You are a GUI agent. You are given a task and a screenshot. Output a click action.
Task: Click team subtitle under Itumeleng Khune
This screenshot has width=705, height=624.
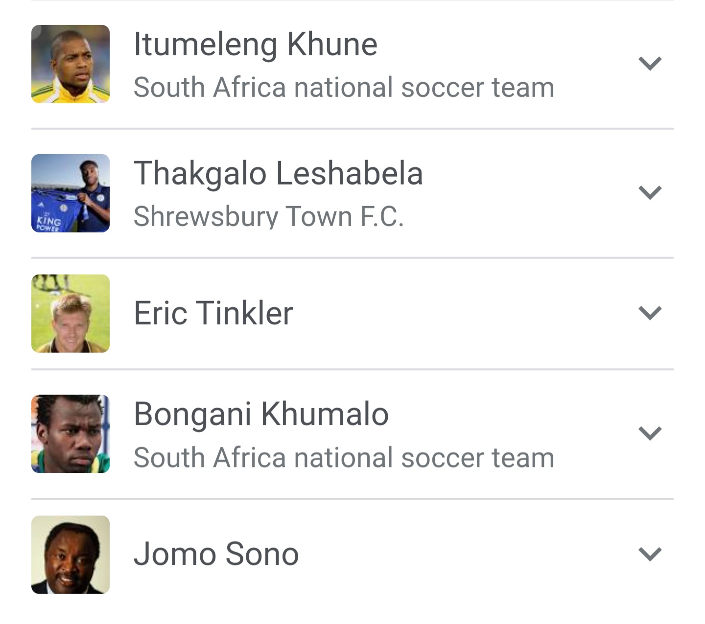[x=344, y=88]
